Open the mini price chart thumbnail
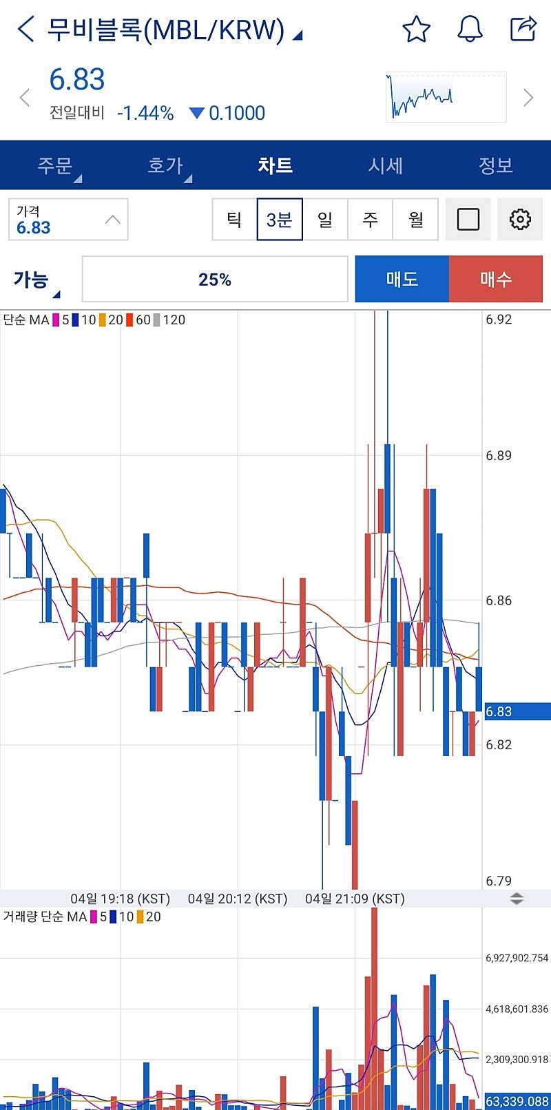Viewport: 551px width, 1110px height. [x=446, y=97]
